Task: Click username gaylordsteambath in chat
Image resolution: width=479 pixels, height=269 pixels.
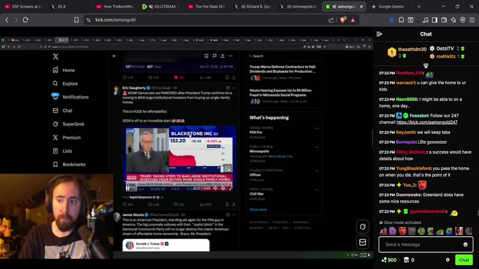Action: pyautogui.click(x=428, y=211)
